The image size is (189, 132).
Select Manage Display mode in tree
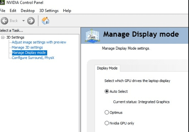click(30, 53)
